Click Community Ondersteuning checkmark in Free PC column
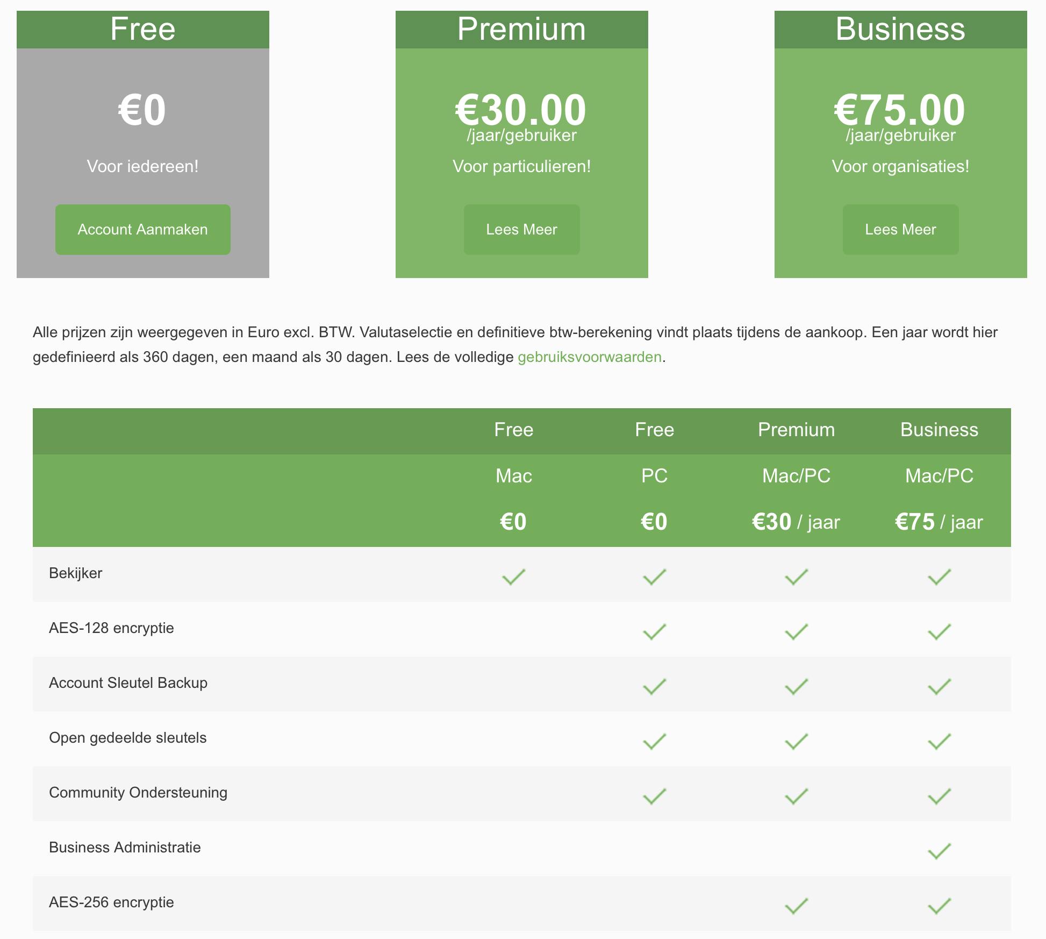The height and width of the screenshot is (939, 1046). pyautogui.click(x=654, y=796)
